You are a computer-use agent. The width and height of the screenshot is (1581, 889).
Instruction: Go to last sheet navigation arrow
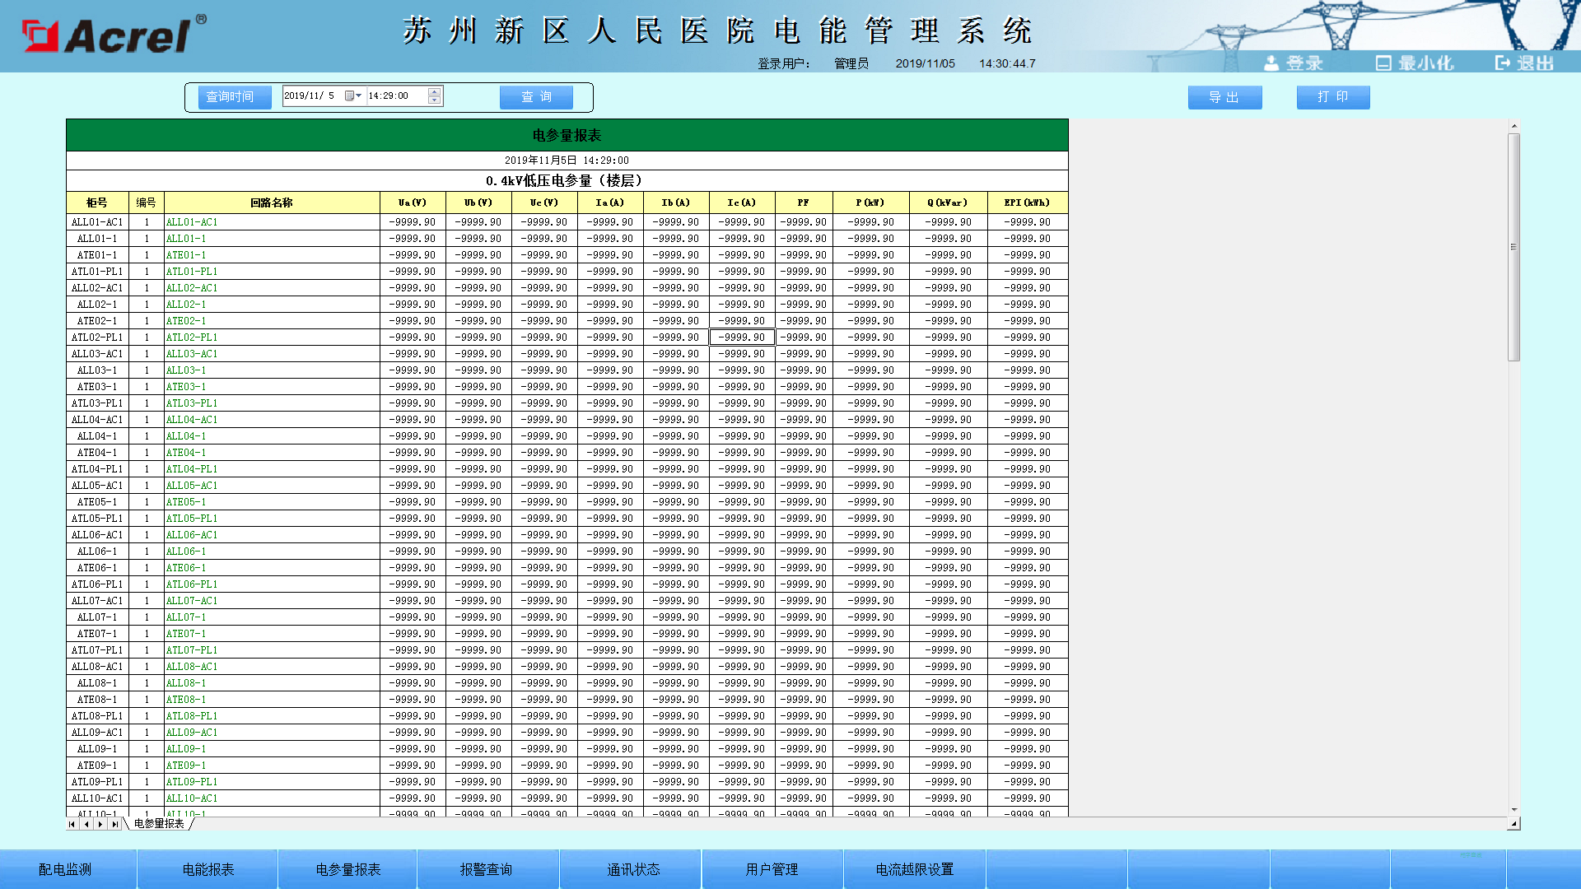pos(114,824)
